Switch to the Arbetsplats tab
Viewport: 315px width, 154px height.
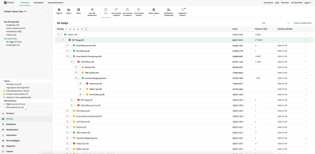25,2
